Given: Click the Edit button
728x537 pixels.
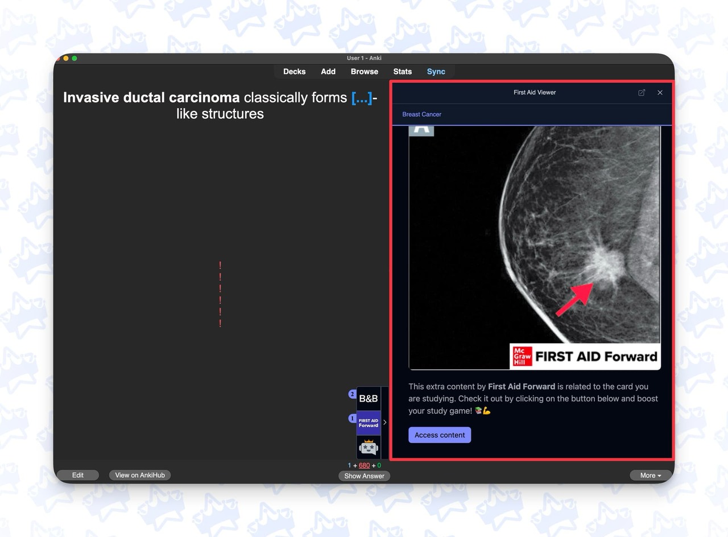Looking at the screenshot, I should coord(78,475).
